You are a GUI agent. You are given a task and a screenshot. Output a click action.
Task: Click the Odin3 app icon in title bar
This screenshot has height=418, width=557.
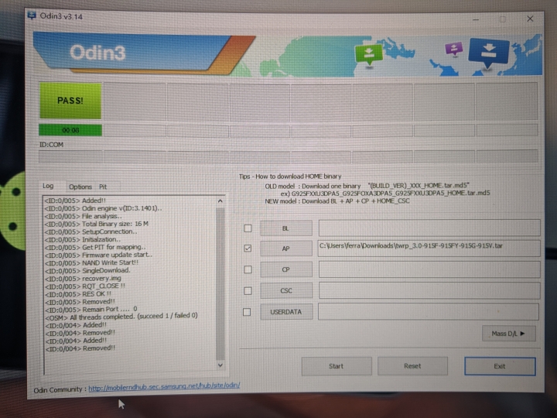32,15
